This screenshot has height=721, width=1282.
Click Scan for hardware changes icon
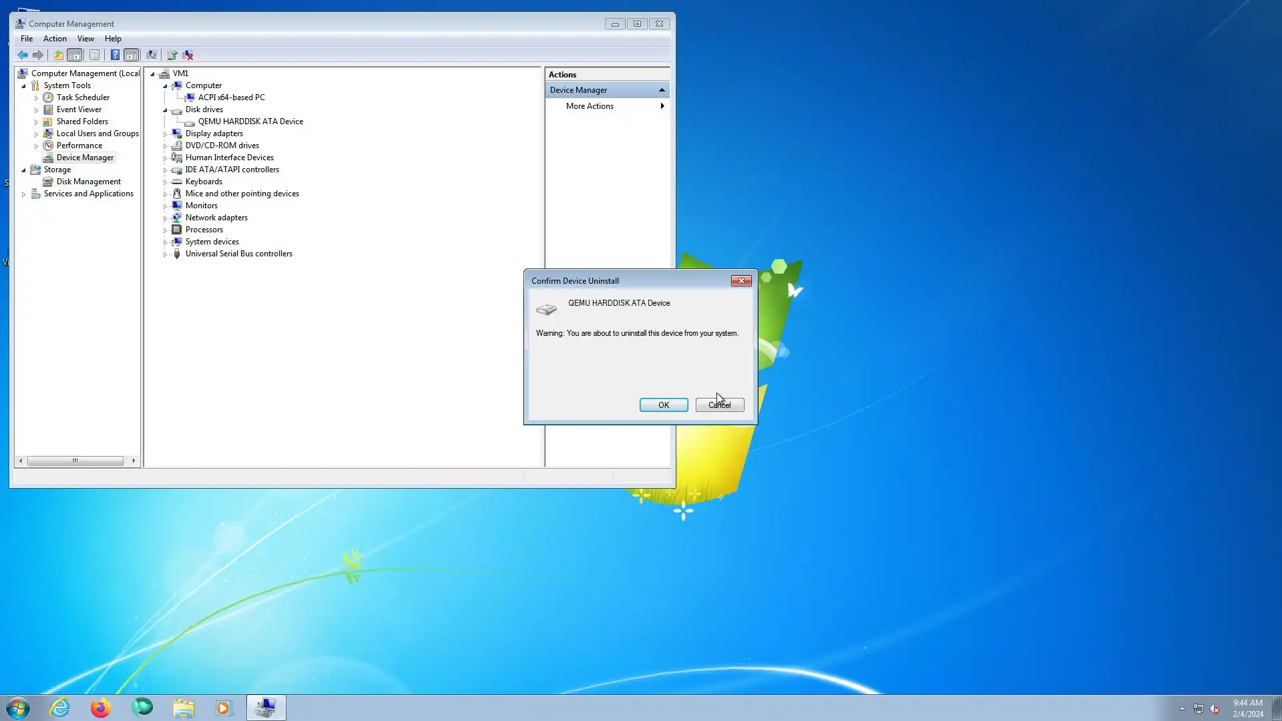click(152, 55)
